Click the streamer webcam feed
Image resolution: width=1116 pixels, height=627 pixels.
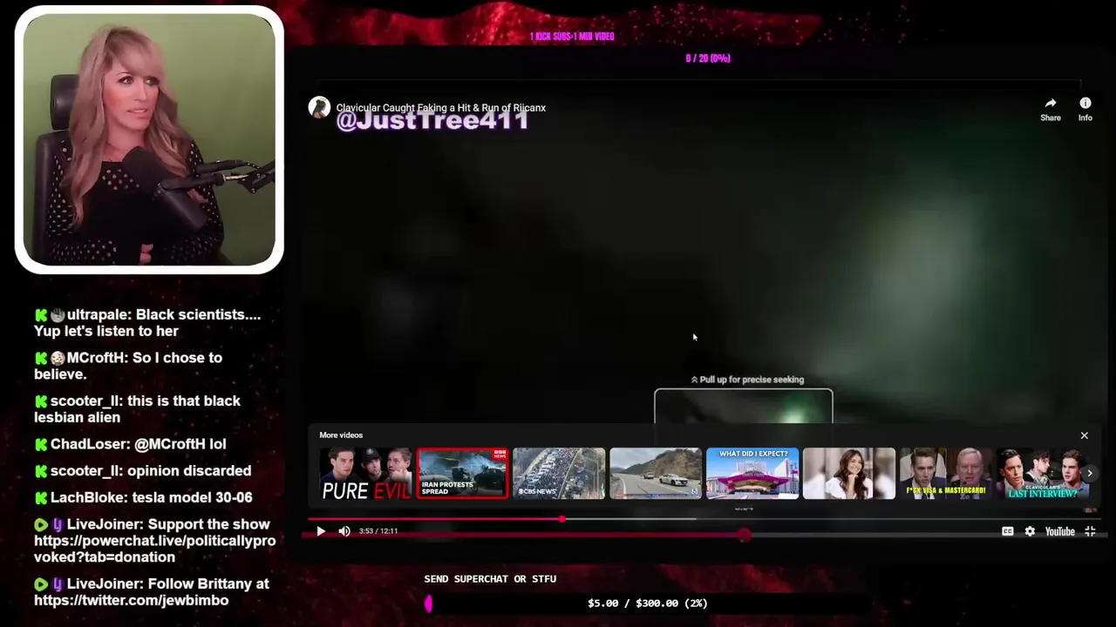pyautogui.click(x=149, y=139)
